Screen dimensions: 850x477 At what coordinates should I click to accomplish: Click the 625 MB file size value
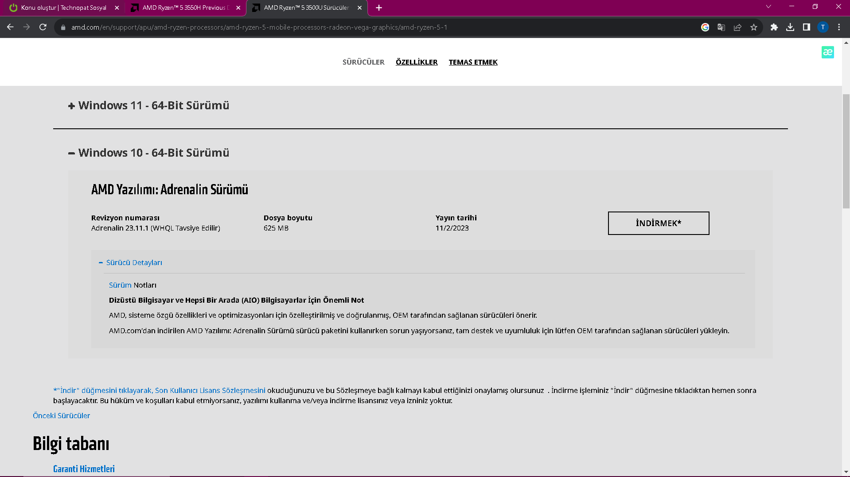276,228
